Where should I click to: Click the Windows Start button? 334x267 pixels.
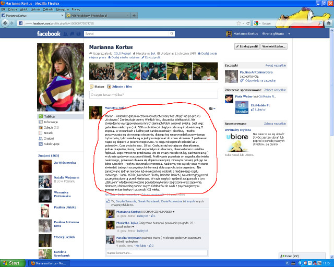(x=13, y=263)
